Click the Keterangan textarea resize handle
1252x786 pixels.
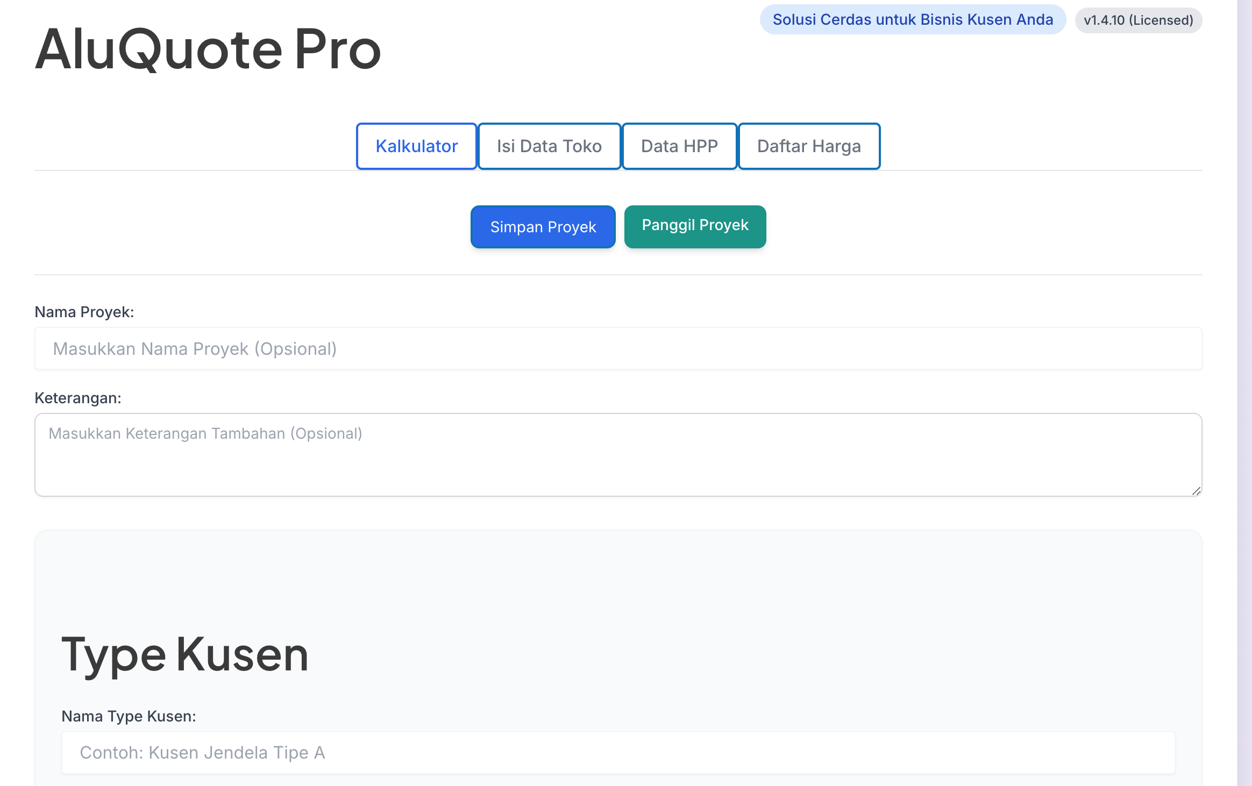tap(1196, 491)
